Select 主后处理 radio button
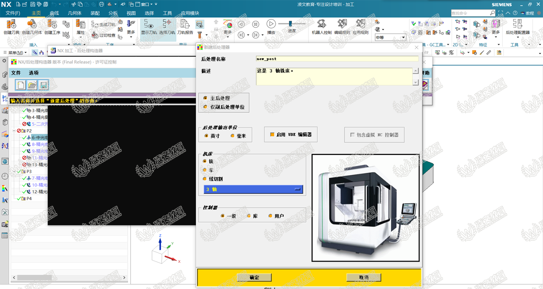543x289 pixels. click(205, 98)
